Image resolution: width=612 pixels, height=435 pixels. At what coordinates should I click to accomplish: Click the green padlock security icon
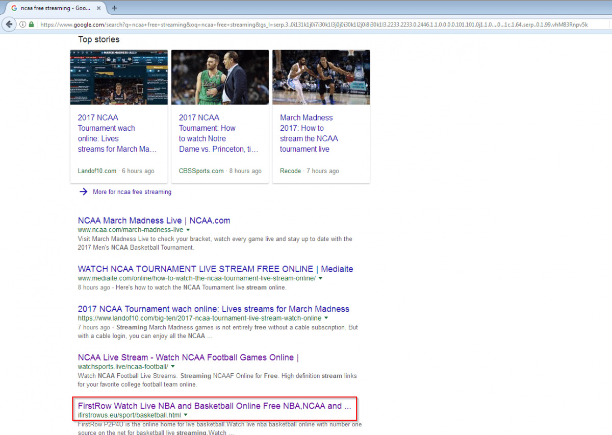coord(31,25)
